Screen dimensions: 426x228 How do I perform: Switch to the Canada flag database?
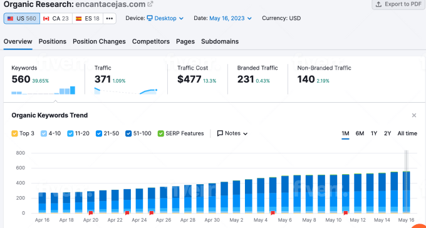46,19
